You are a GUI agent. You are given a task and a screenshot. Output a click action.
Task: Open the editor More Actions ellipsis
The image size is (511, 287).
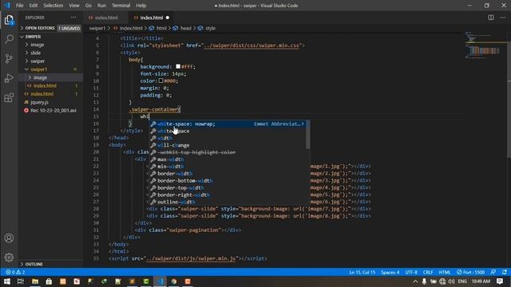503,18
